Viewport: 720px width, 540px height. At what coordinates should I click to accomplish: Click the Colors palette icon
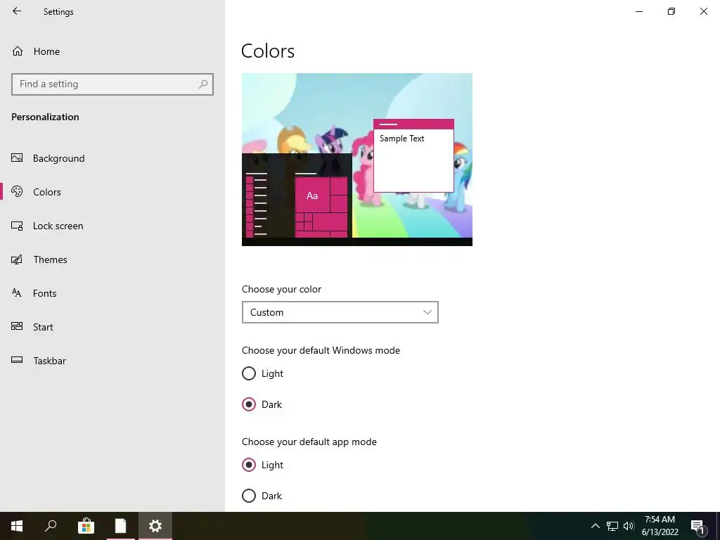17,191
